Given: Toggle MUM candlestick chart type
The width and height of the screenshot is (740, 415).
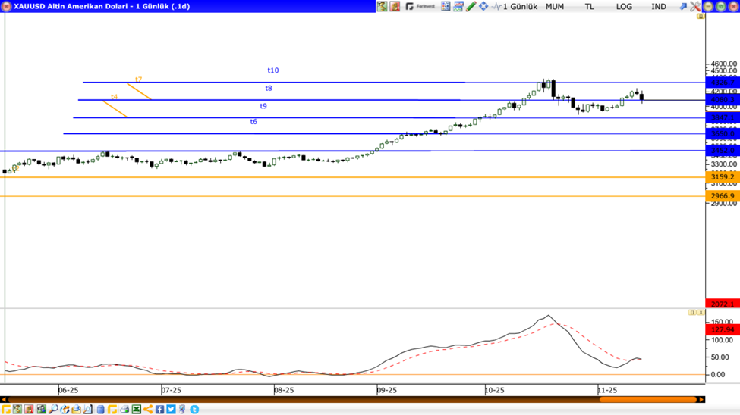Looking at the screenshot, I should click(555, 6).
